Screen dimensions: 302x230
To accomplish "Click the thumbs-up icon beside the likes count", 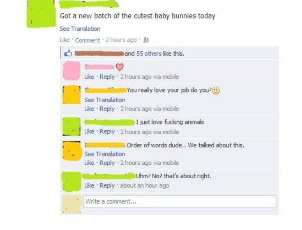I will coord(68,53).
